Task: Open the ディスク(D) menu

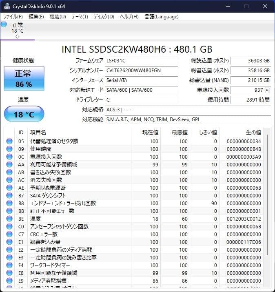Action: [x=104, y=17]
